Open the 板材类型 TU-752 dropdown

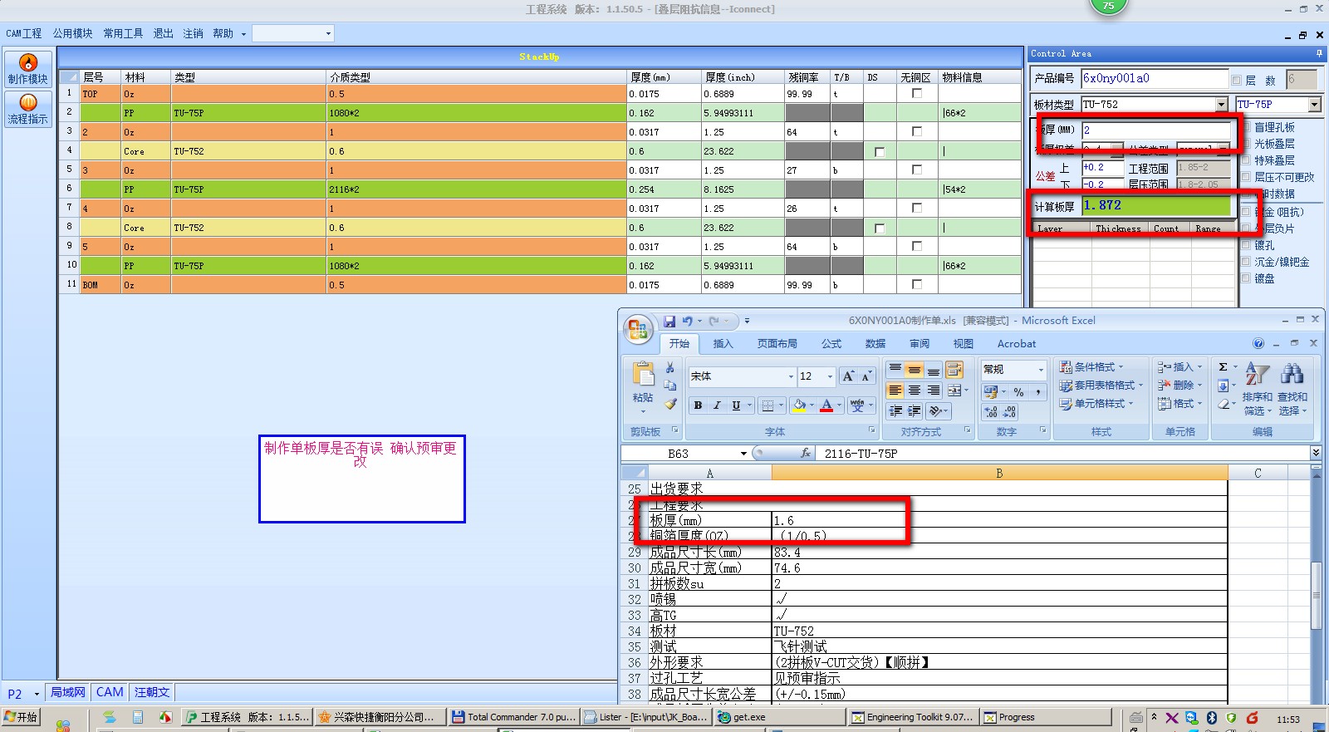(x=1221, y=105)
